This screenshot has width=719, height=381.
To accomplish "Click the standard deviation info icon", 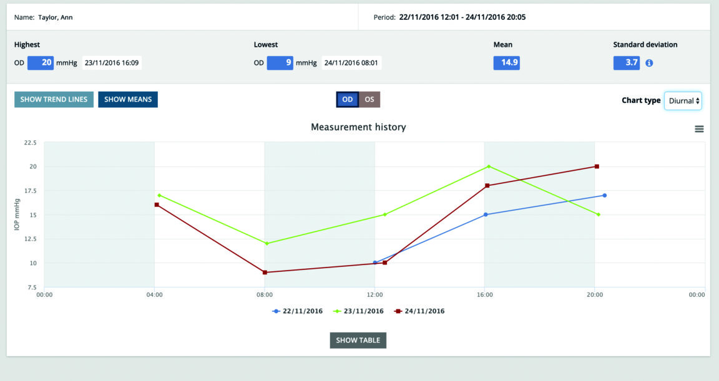I will [x=649, y=63].
